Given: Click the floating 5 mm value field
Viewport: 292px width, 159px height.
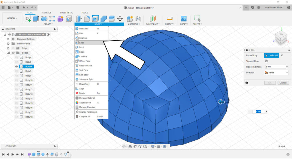Looking at the screenshot, I should [x=258, y=112].
